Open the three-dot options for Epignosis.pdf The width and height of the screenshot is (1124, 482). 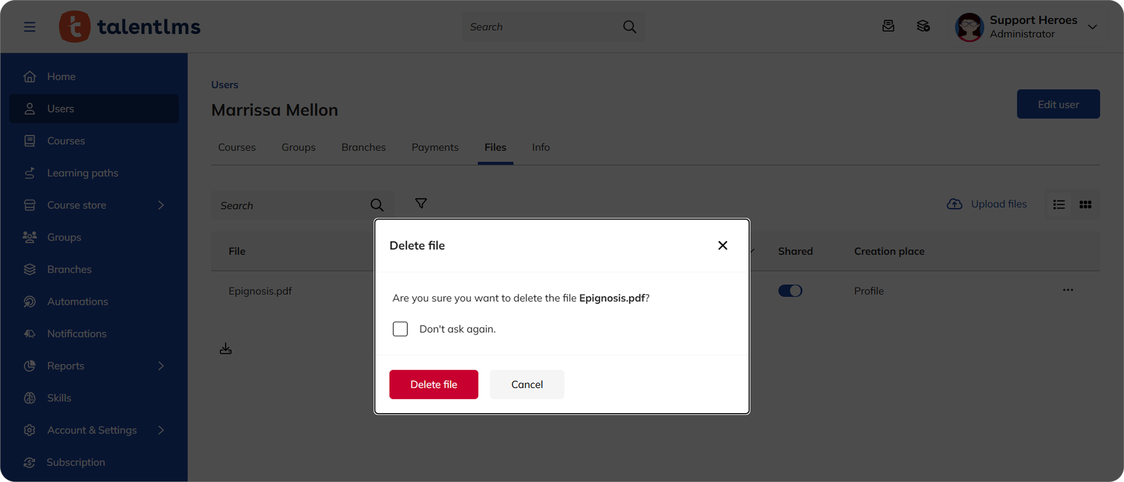point(1068,290)
